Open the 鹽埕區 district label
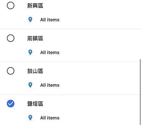This screenshot has height=125, width=142. [x=35, y=104]
